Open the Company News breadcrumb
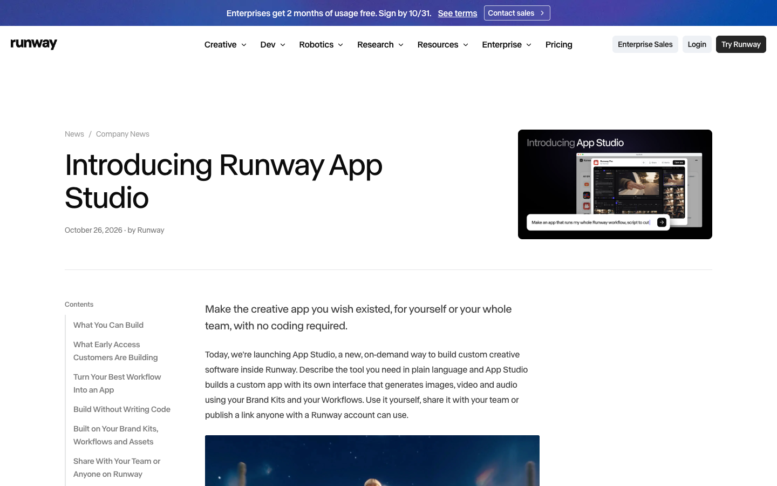Screen dimensions: 777x486 pyautogui.click(x=122, y=134)
